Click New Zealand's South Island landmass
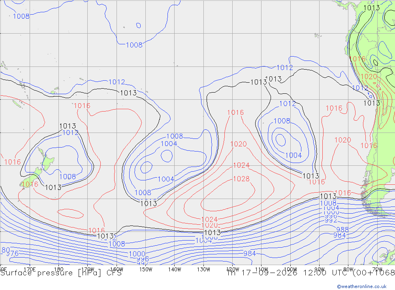 (x=32, y=177)
